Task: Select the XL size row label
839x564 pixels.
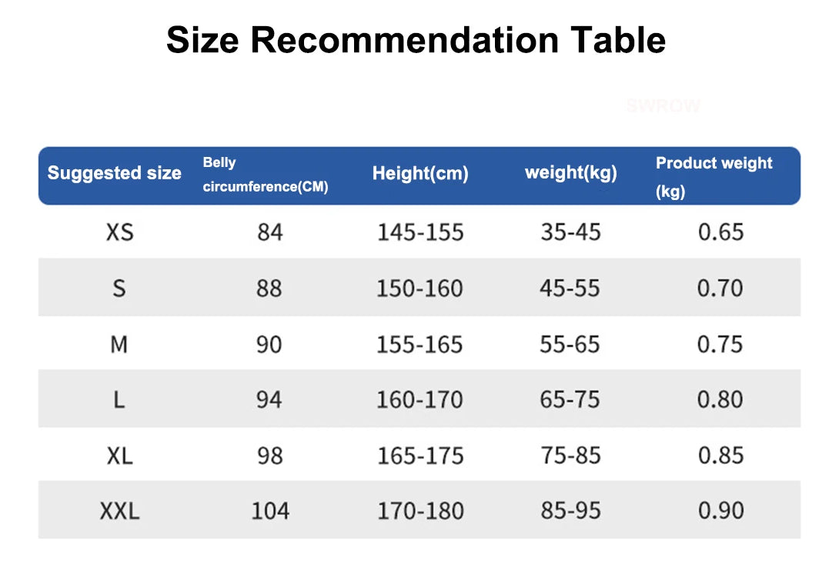Action: [x=119, y=456]
